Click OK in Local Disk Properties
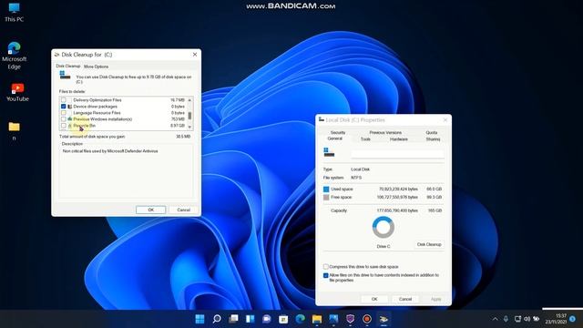The image size is (583, 328). (x=374, y=299)
